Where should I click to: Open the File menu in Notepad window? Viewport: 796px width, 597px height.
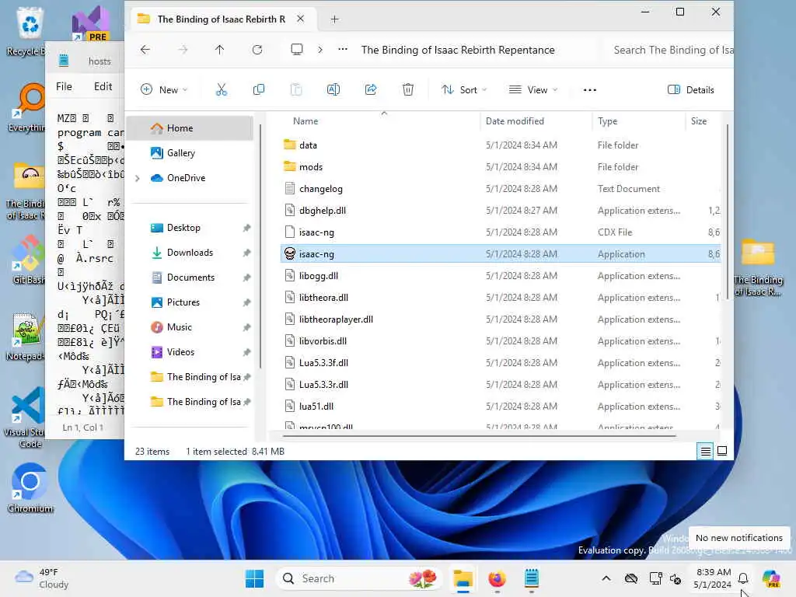(x=64, y=86)
